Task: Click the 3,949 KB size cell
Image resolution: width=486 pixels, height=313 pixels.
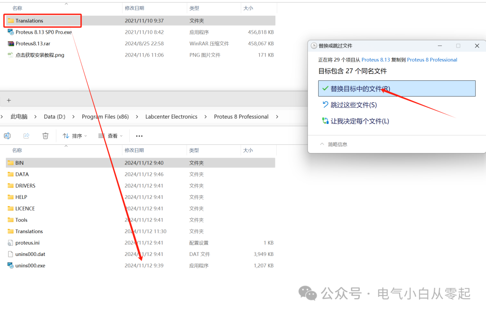Action: pos(263,254)
